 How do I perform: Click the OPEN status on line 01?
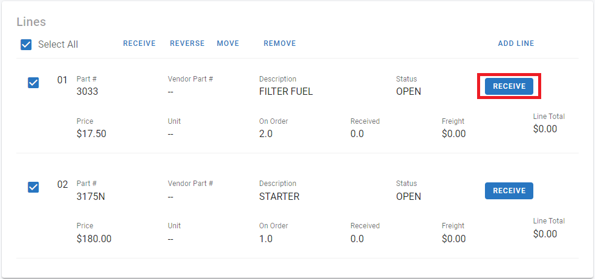[408, 92]
